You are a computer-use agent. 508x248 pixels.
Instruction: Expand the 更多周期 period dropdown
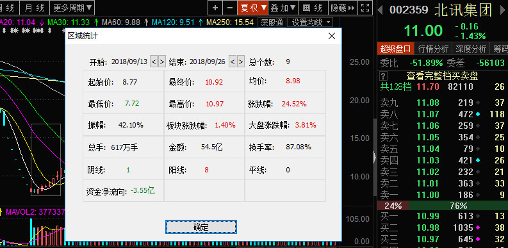[x=72, y=8]
